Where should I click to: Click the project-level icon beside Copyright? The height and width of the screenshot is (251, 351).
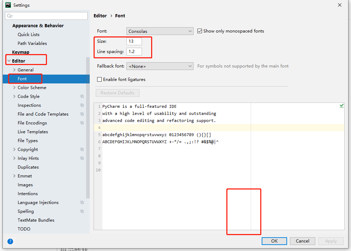coord(82,149)
